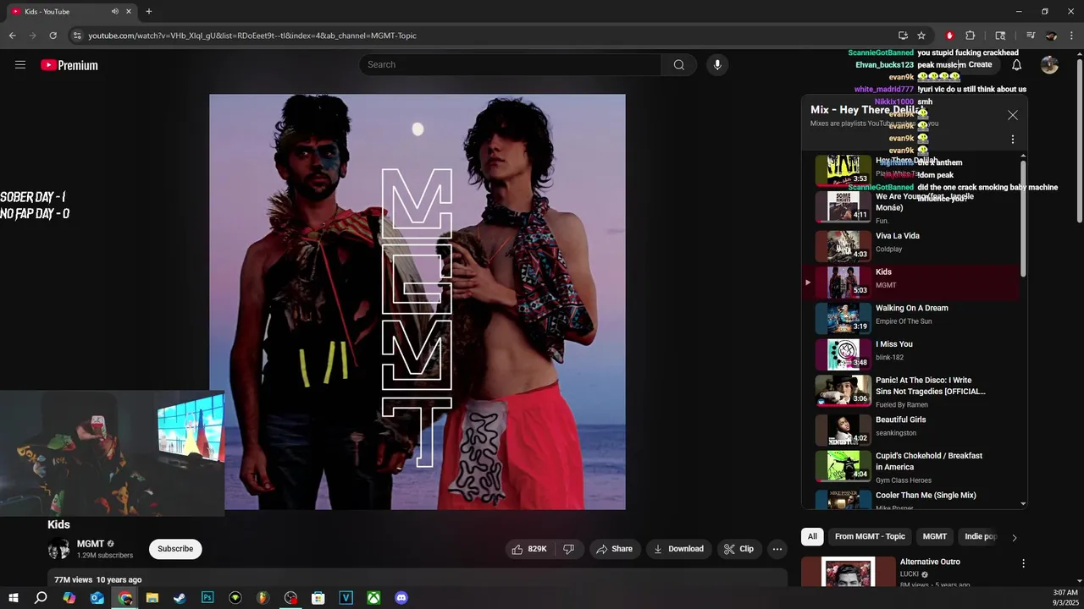Open Windows taskbar search

click(41, 598)
